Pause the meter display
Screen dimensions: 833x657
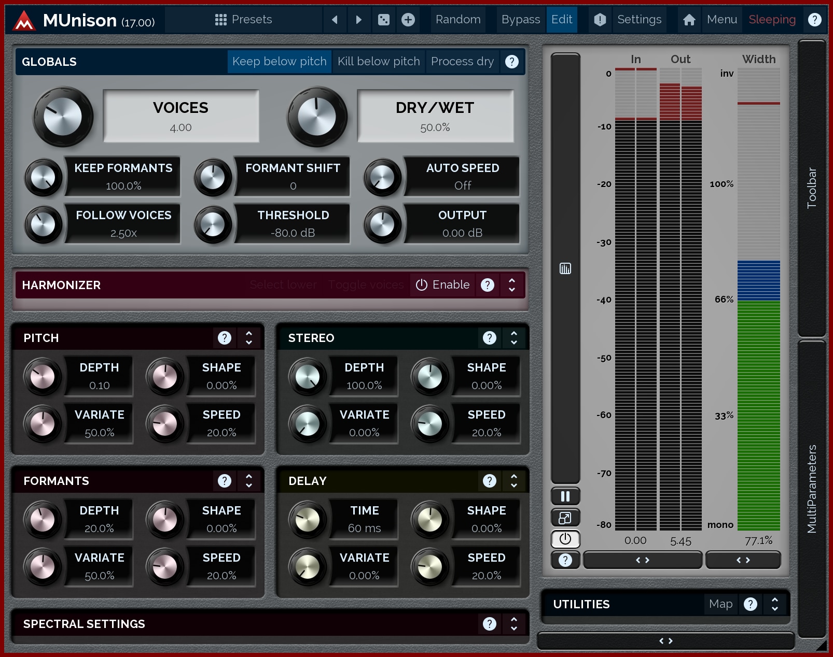(x=565, y=496)
